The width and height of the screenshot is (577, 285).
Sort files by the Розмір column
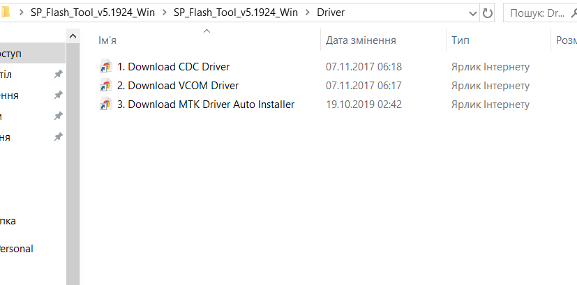(x=566, y=40)
